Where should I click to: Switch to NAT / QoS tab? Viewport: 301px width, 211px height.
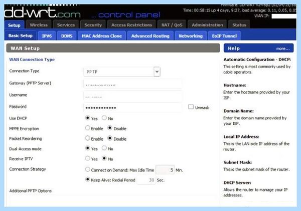172,25
